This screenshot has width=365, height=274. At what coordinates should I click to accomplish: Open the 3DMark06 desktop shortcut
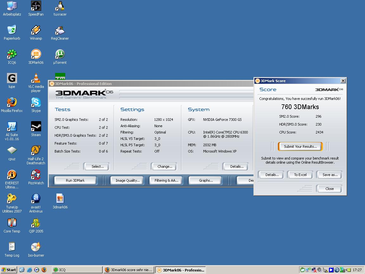(36, 57)
